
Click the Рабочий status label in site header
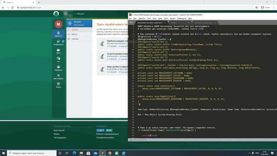79,13
